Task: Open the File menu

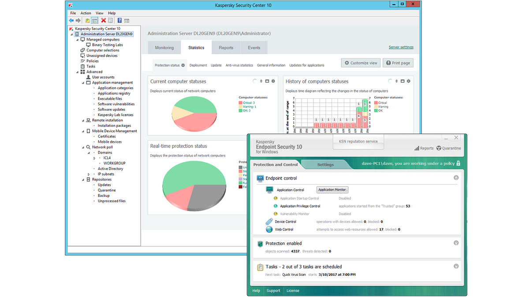Action: click(x=73, y=13)
